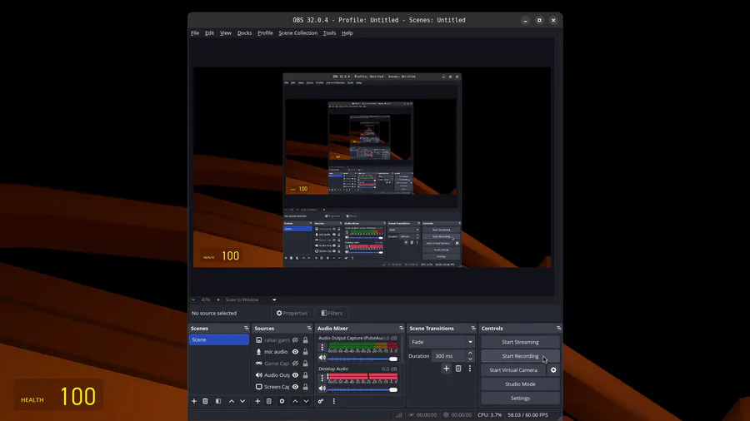
Task: Select the Scene item in Scenes list
Action: 219,339
